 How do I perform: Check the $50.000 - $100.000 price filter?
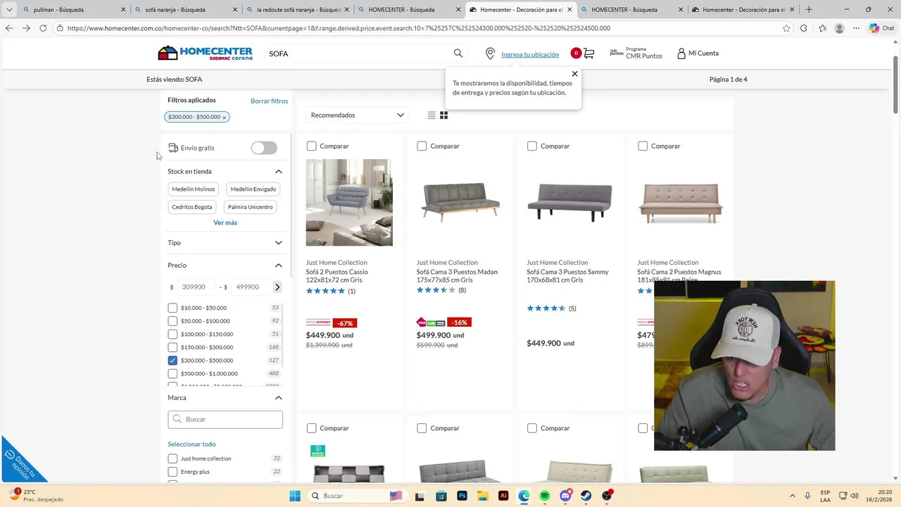(172, 321)
